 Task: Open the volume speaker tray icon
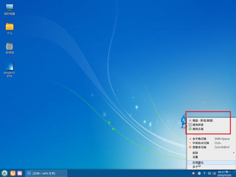pos(209,173)
